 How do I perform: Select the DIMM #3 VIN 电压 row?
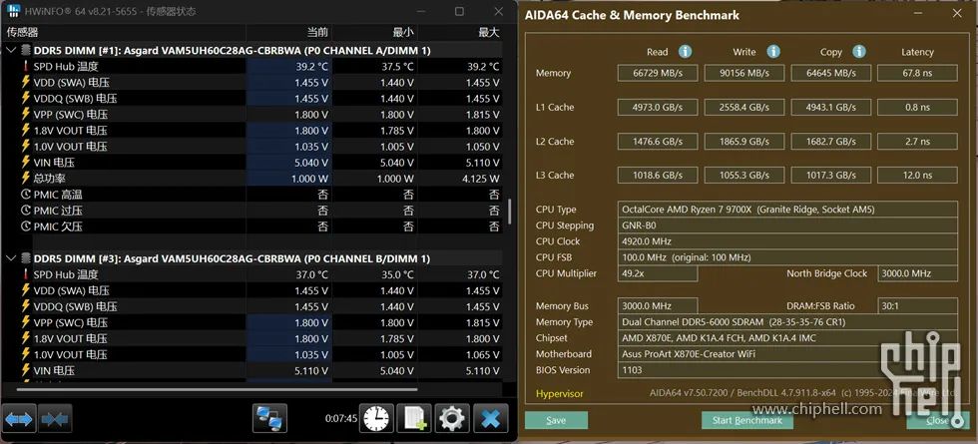[x=252, y=370]
